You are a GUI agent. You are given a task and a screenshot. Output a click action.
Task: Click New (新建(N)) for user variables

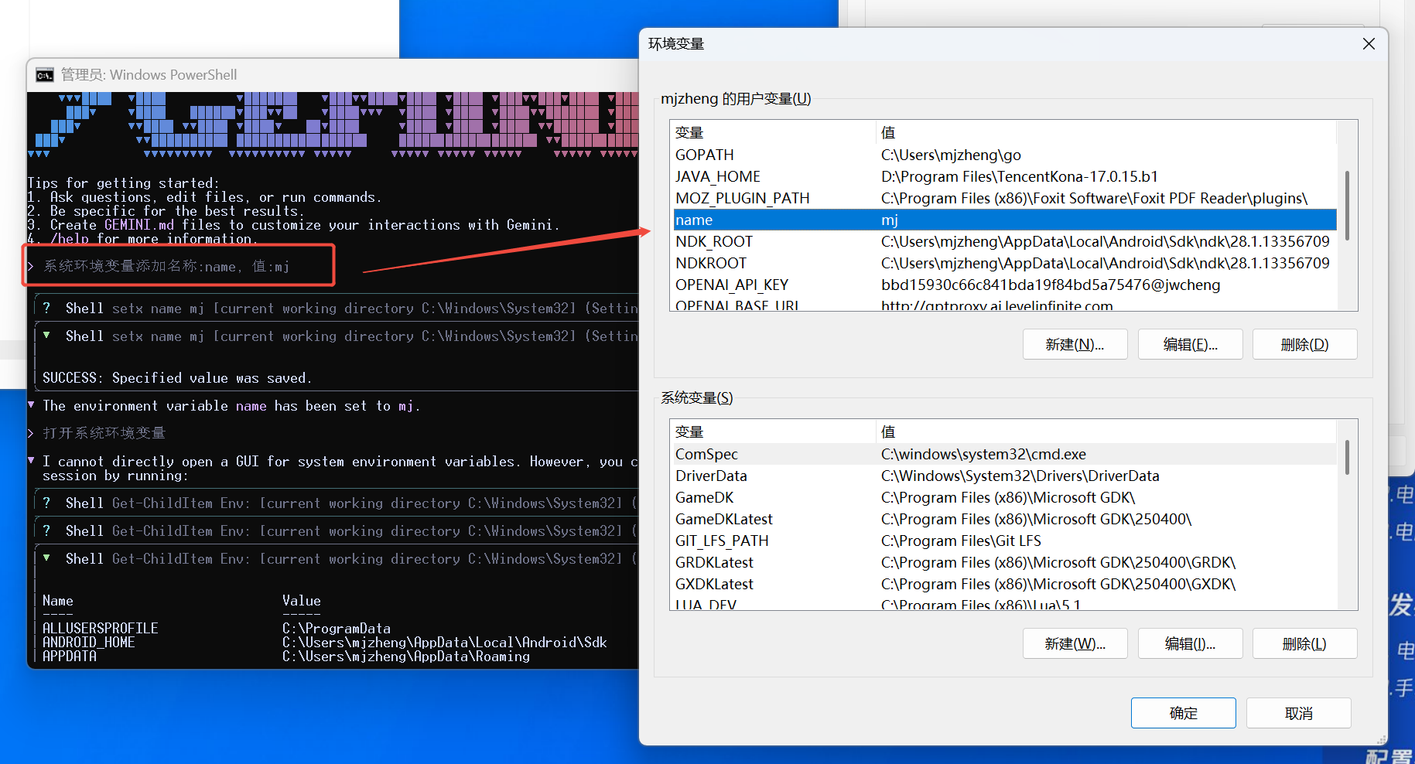pyautogui.click(x=1075, y=345)
